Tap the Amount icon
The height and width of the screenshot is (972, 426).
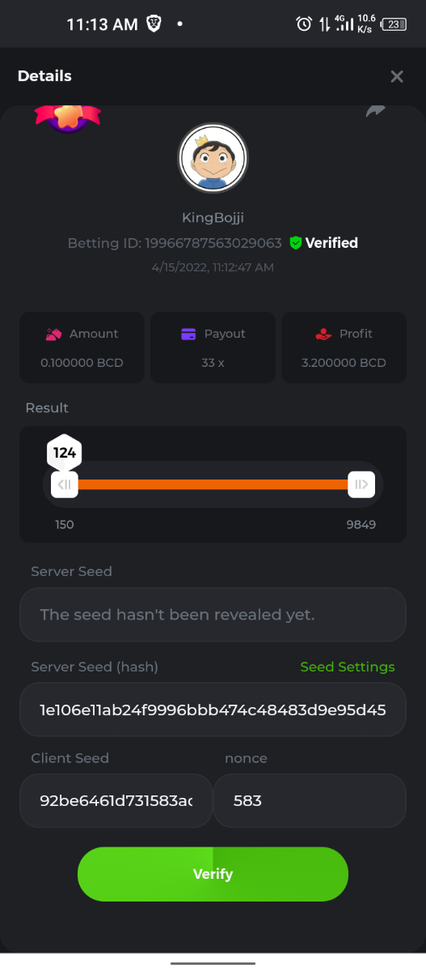pos(53,334)
